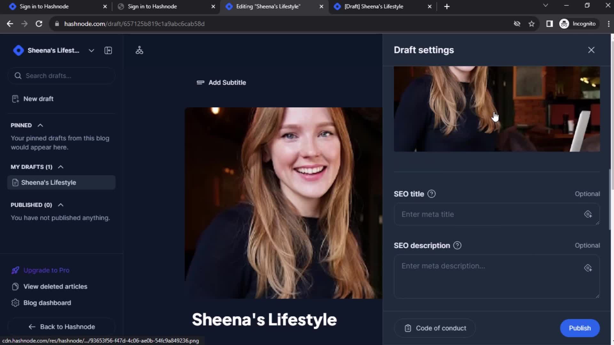Expand the PINNED drafts section
The height and width of the screenshot is (345, 614).
click(40, 125)
